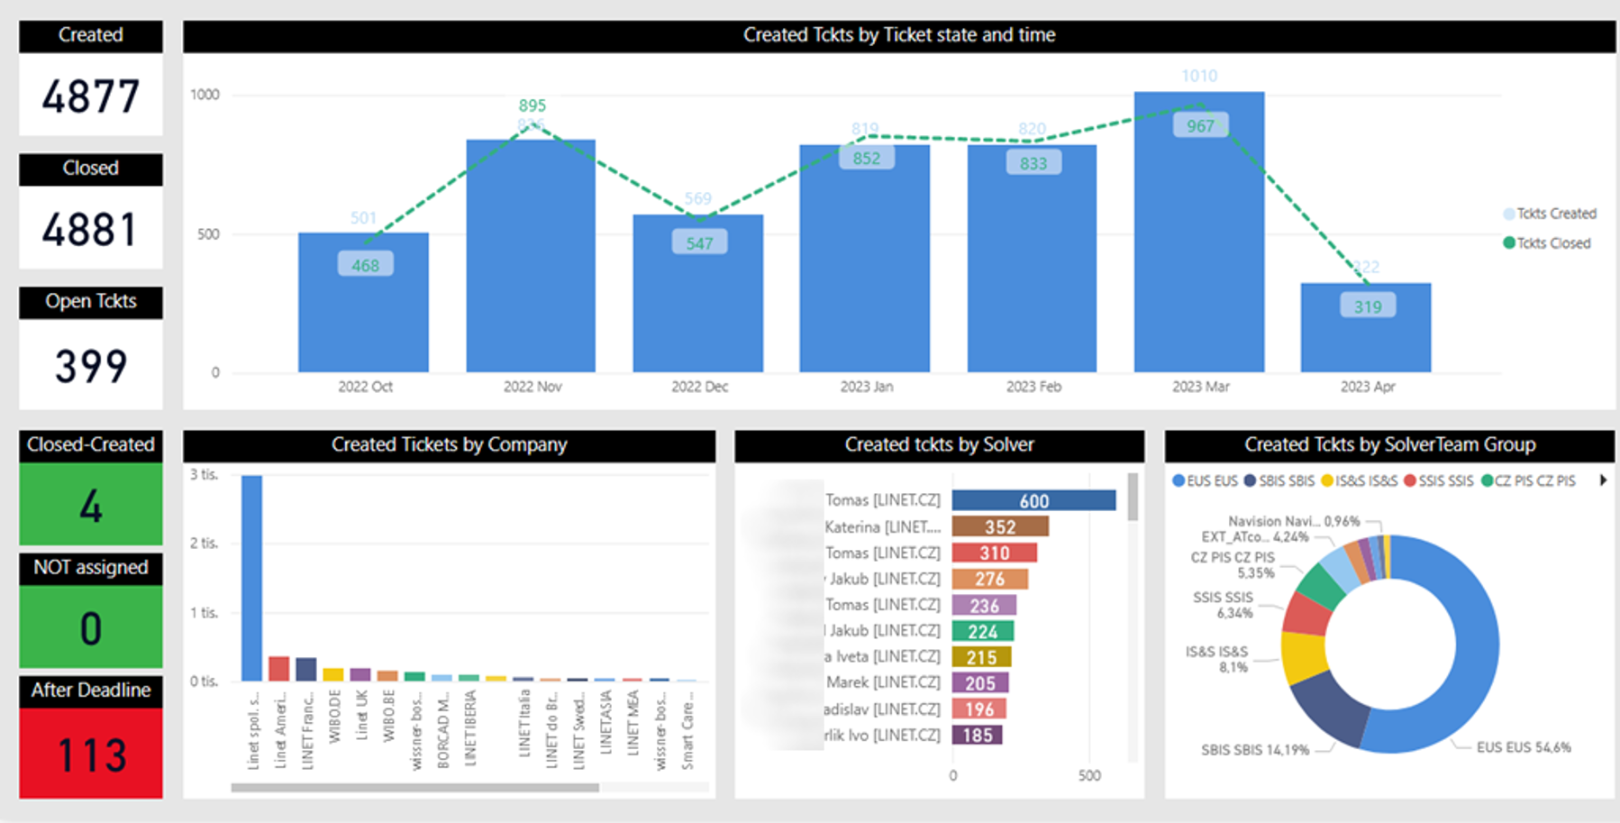Choose the CZ PIS CZ PIS legend marker
The image size is (1620, 823).
point(1487,481)
